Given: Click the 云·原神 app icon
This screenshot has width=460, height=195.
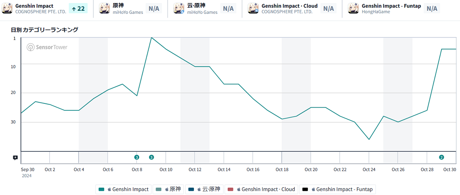Looking at the screenshot, I should 179,8.
